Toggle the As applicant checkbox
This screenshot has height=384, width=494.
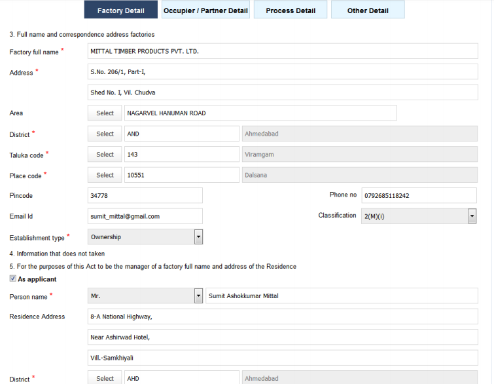coord(13,279)
